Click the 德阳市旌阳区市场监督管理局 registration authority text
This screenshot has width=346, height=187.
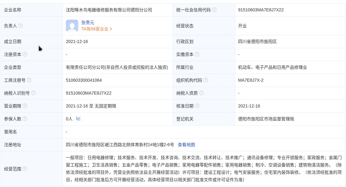point(266,119)
